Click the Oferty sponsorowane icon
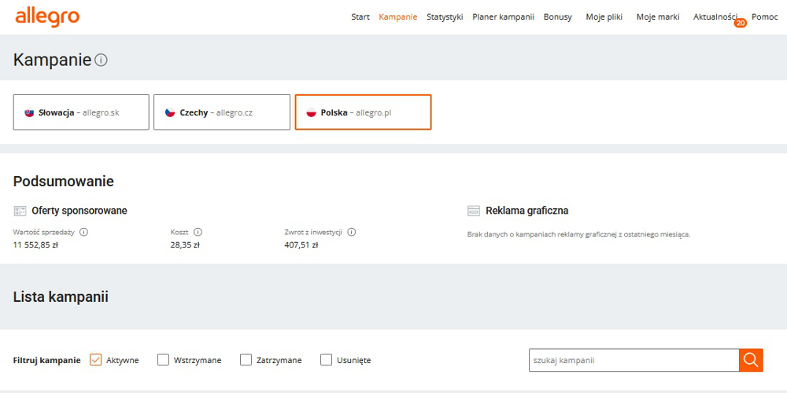This screenshot has width=787, height=393. click(20, 211)
